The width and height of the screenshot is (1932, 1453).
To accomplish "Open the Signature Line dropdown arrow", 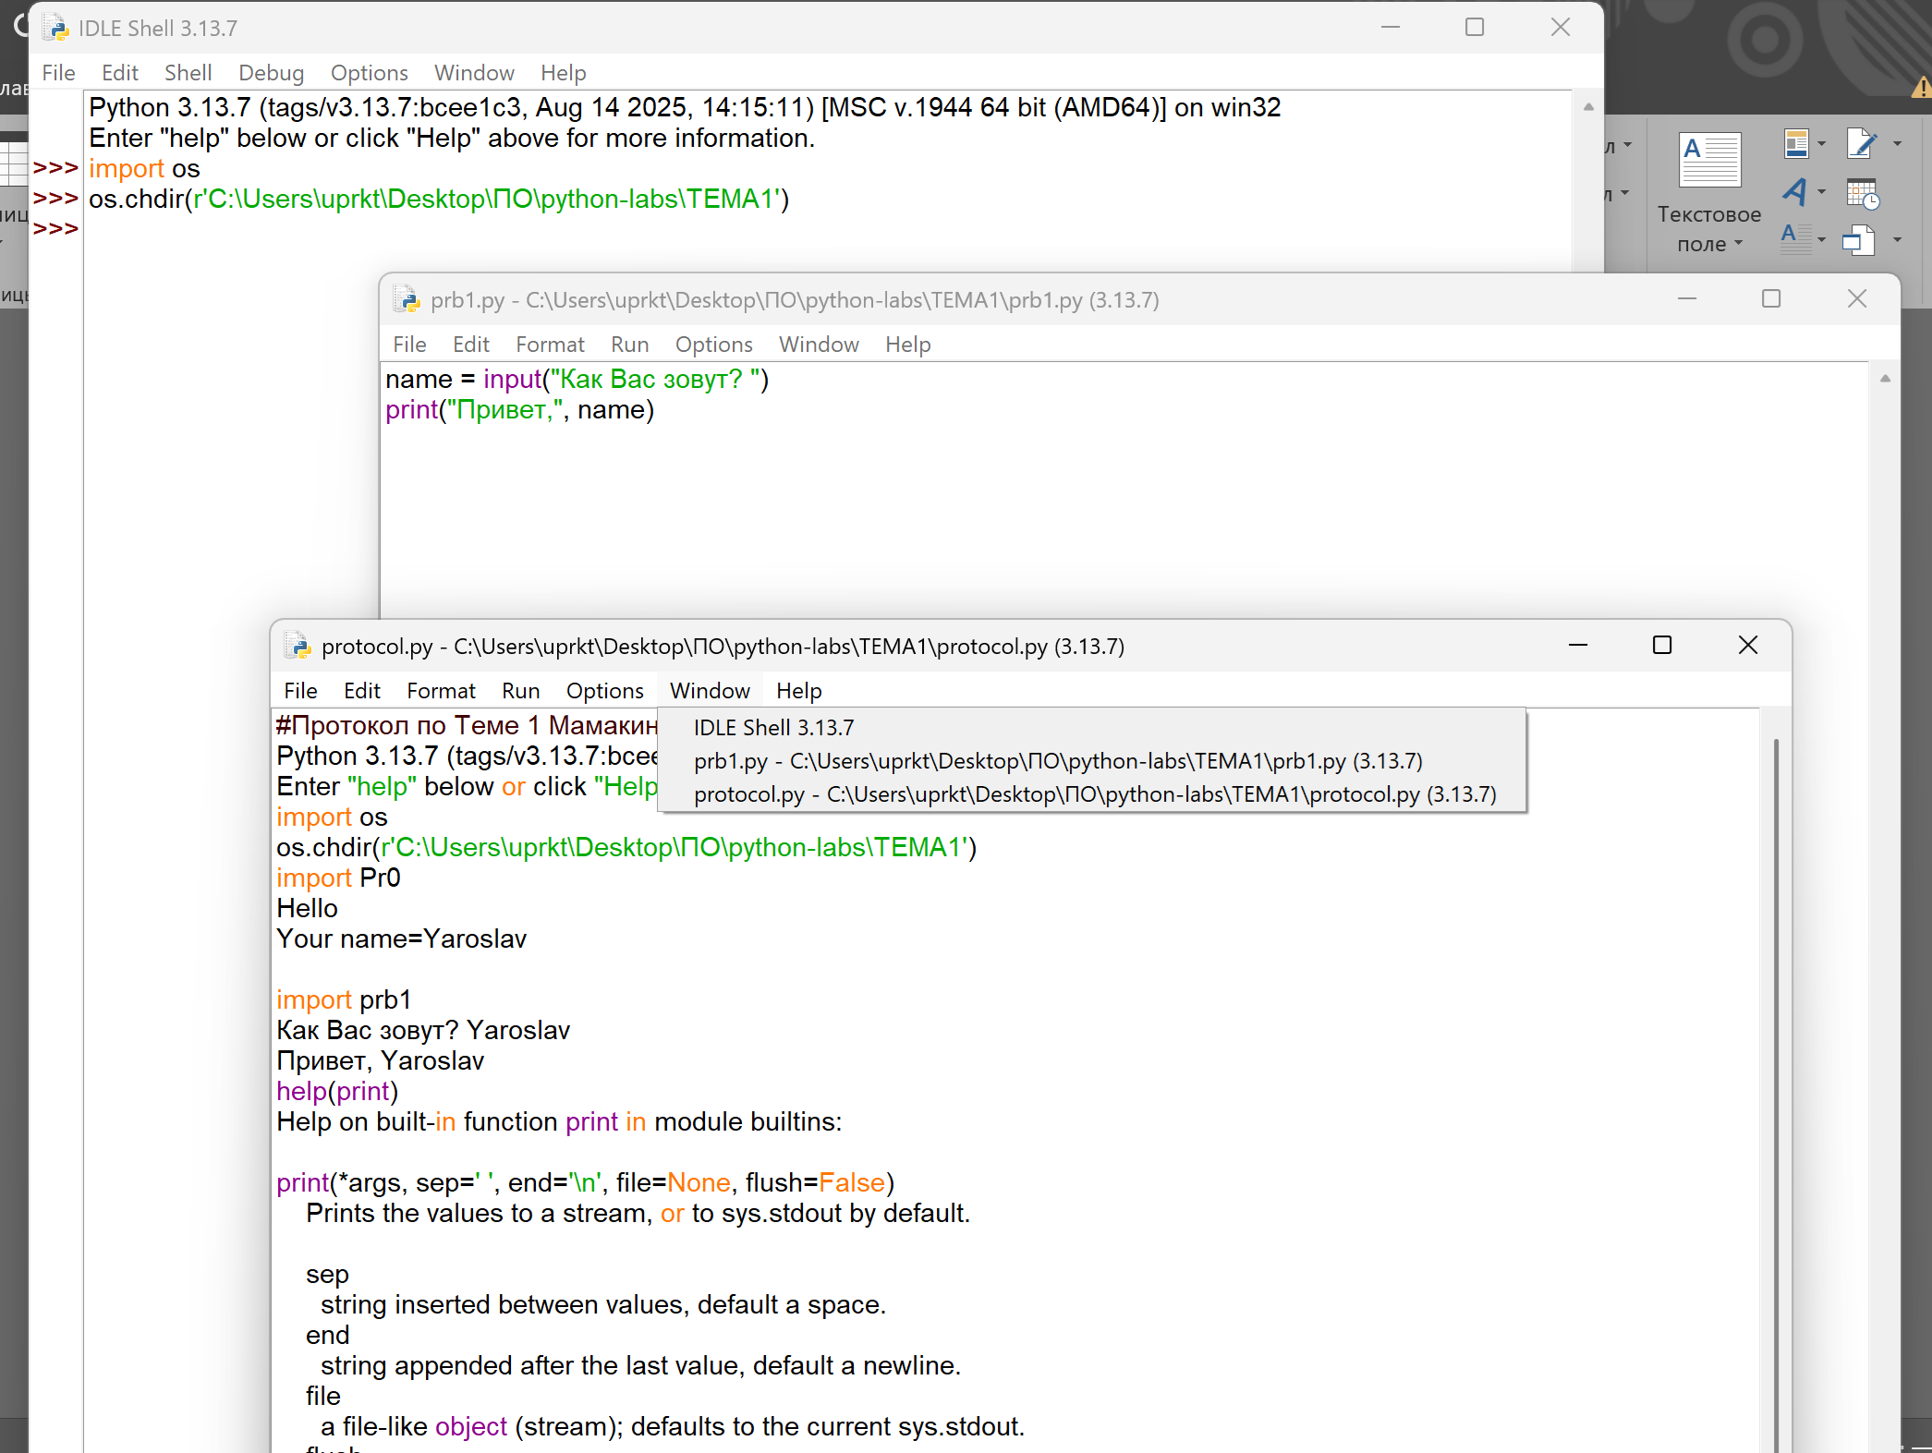I will coord(1897,144).
